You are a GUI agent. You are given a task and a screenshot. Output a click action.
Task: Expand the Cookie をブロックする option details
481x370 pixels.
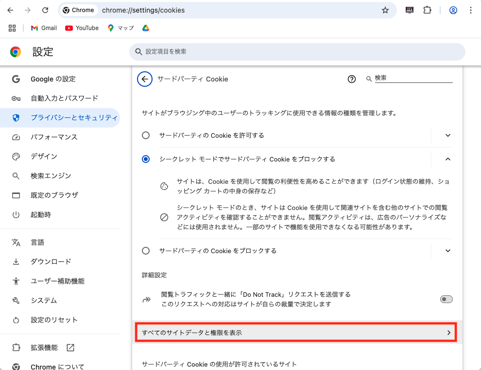pyautogui.click(x=448, y=251)
